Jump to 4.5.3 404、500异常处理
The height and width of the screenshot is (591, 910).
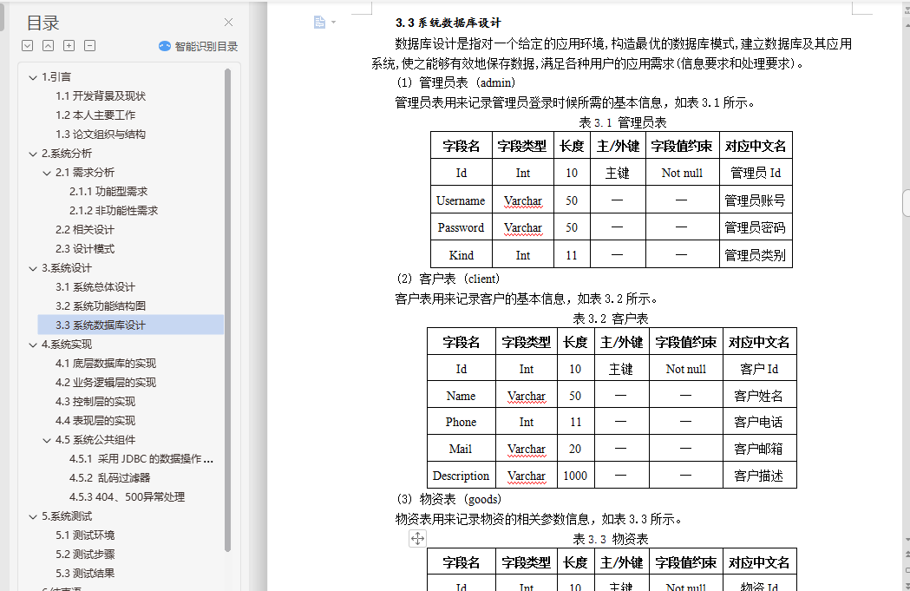(128, 497)
